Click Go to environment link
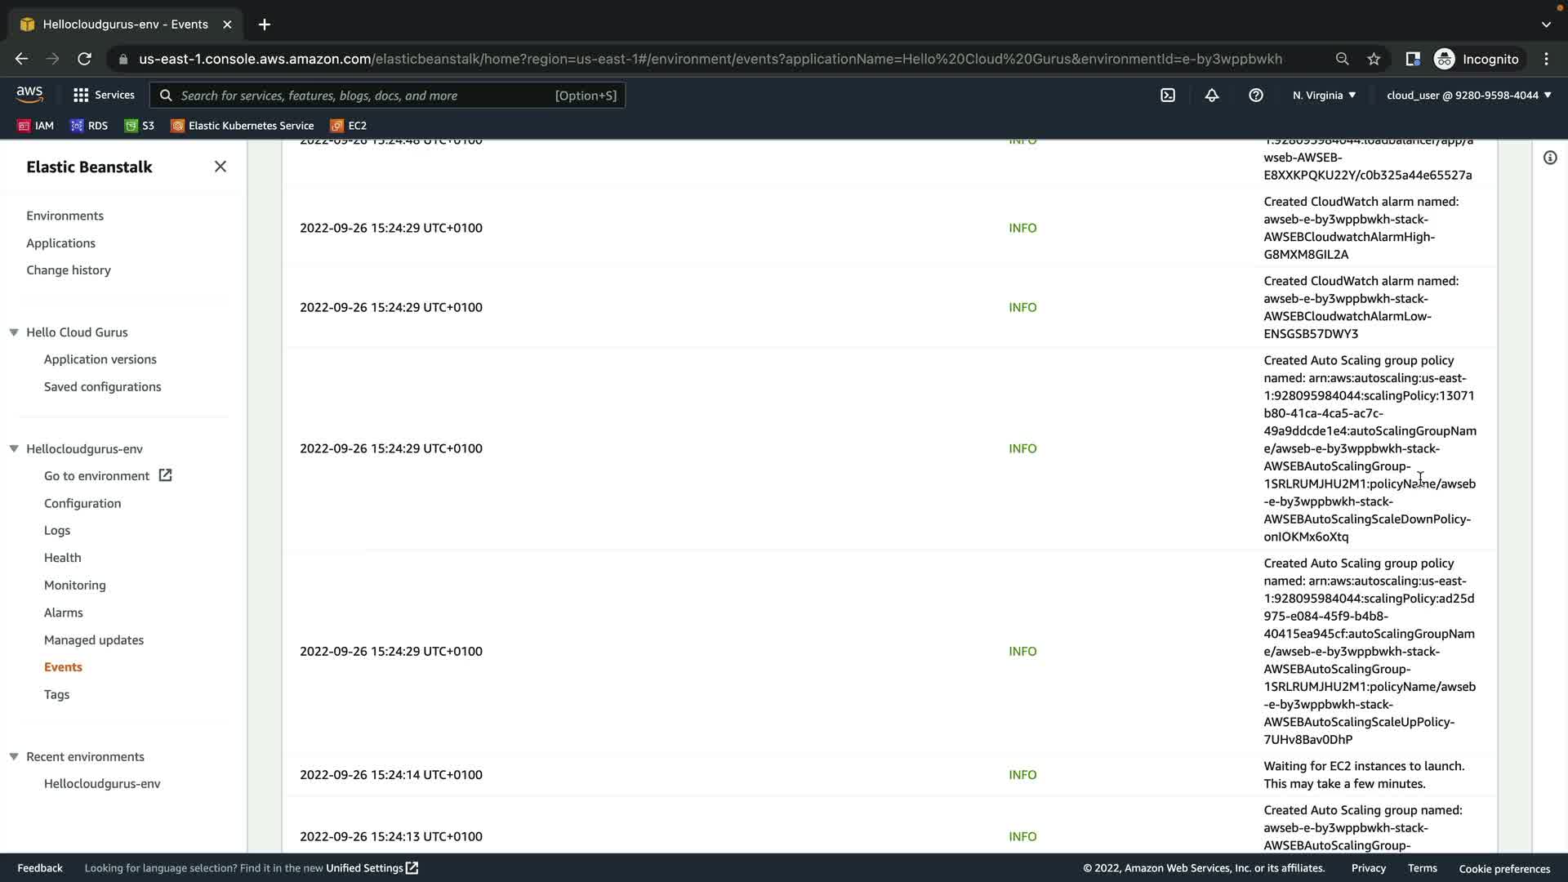The width and height of the screenshot is (1568, 882). pyautogui.click(x=97, y=476)
